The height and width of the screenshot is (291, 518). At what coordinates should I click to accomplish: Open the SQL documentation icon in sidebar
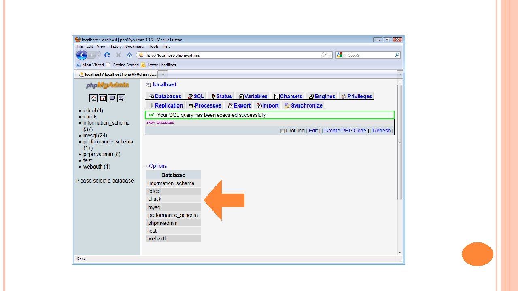click(121, 98)
